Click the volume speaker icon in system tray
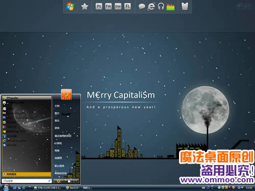This screenshot has width=255, height=191. tap(243, 187)
